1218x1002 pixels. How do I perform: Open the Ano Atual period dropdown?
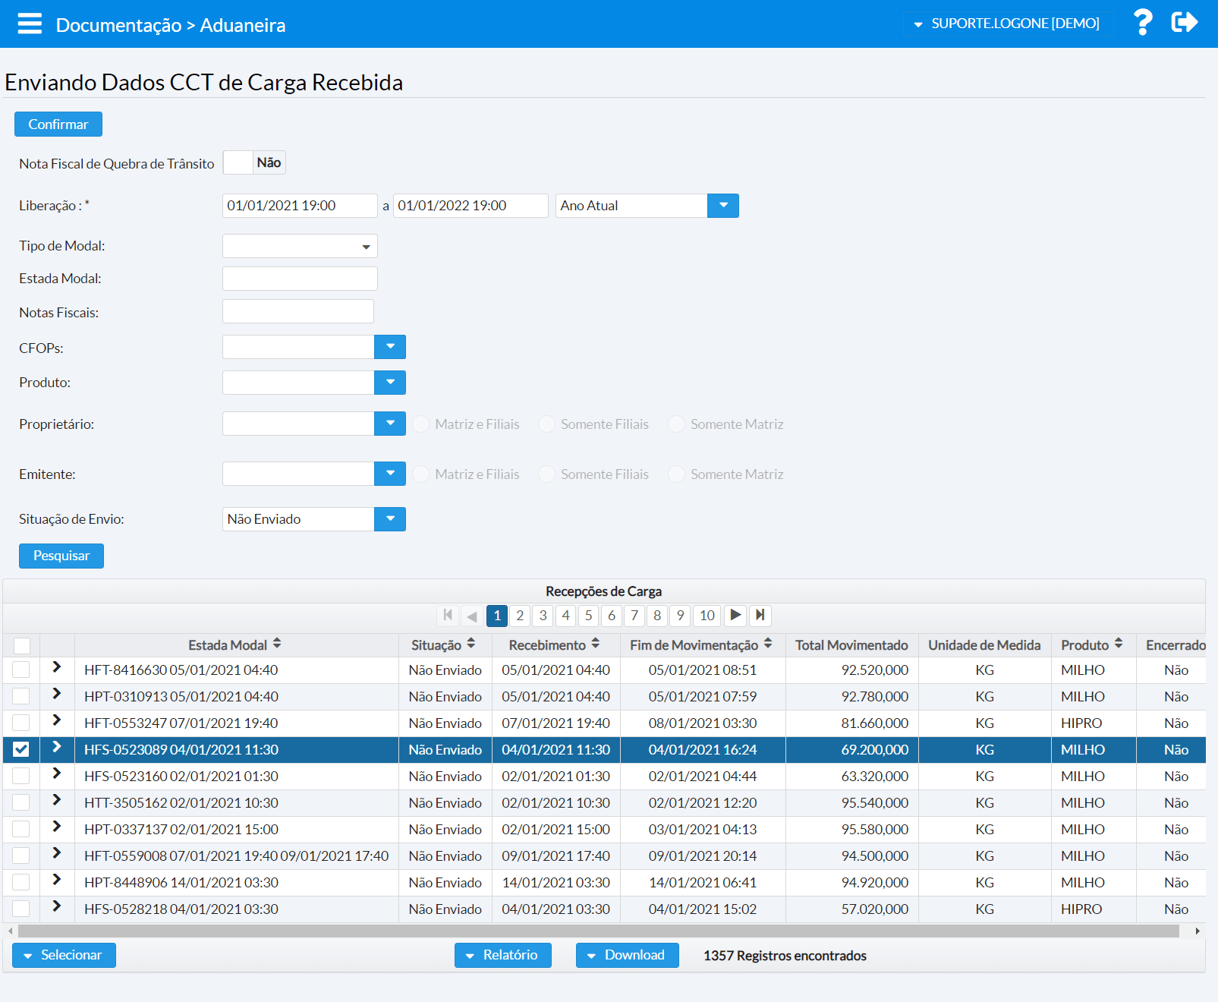pos(723,206)
